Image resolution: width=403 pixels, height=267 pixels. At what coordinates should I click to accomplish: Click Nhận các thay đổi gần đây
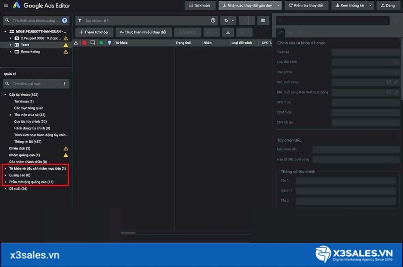(247, 5)
